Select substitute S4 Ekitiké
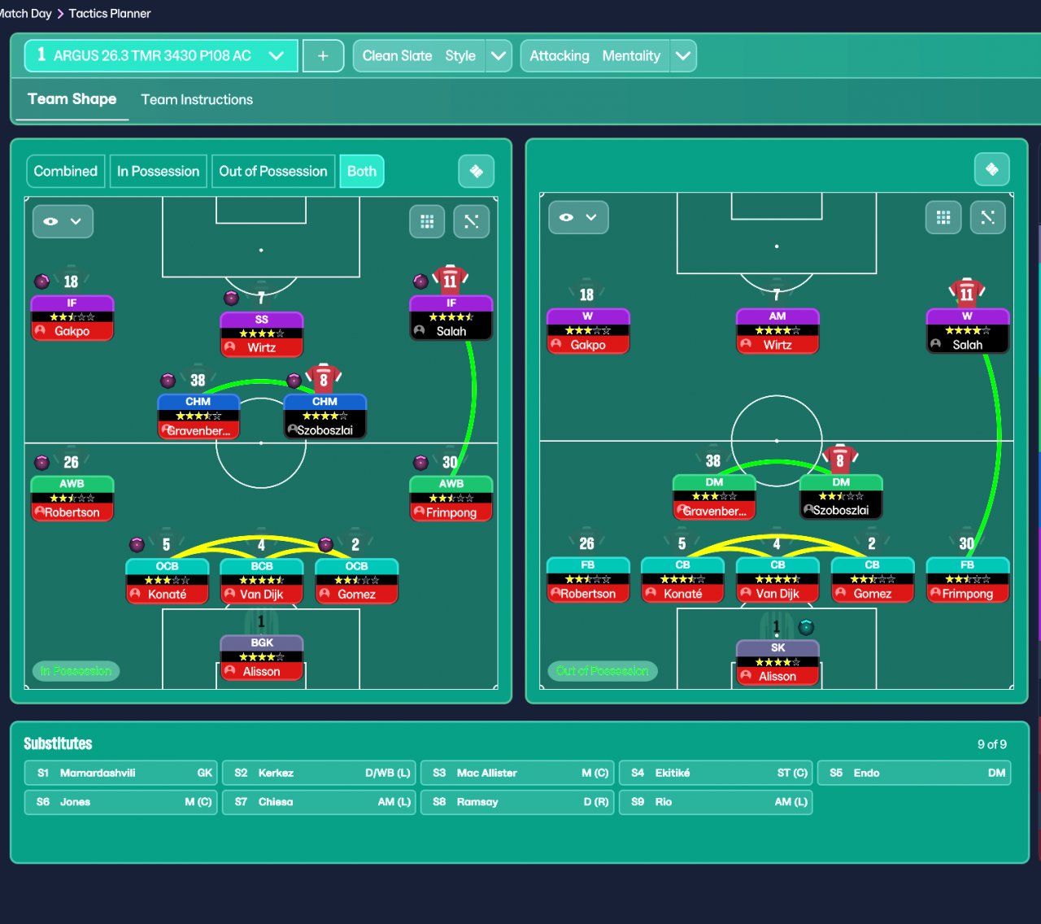This screenshot has height=924, width=1041. tap(717, 774)
